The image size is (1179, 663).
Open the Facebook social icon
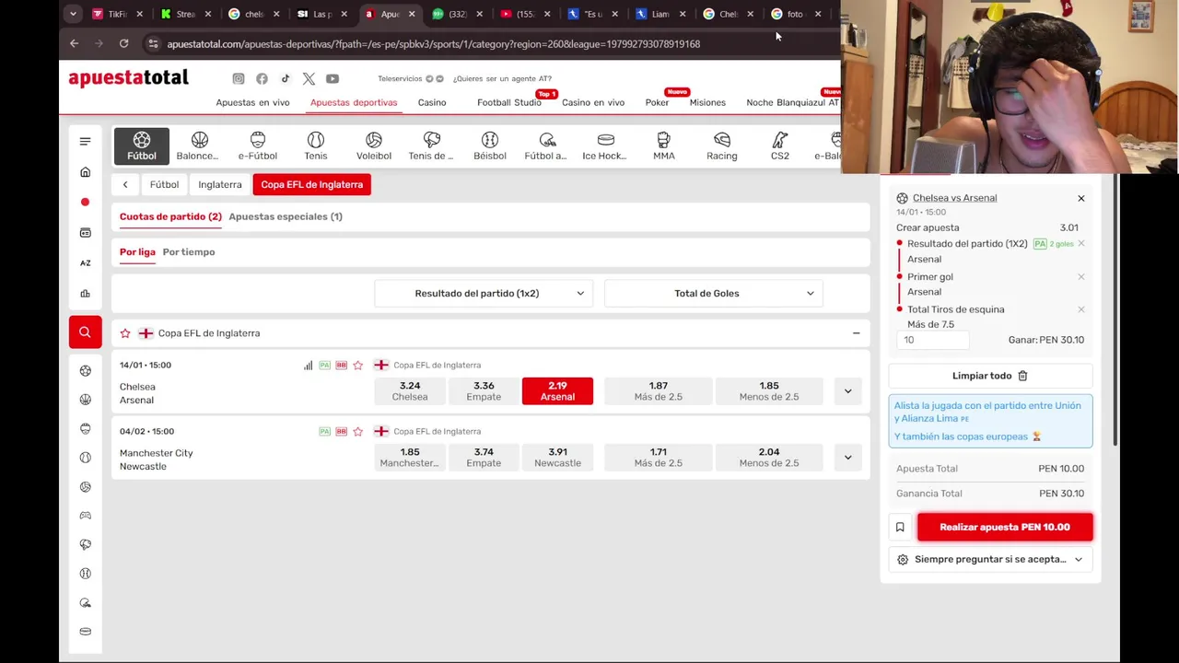point(262,79)
